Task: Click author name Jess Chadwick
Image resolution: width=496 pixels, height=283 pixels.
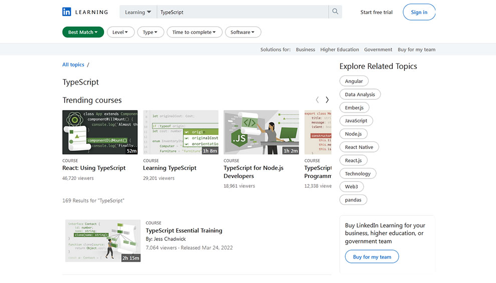Action: coord(169,239)
